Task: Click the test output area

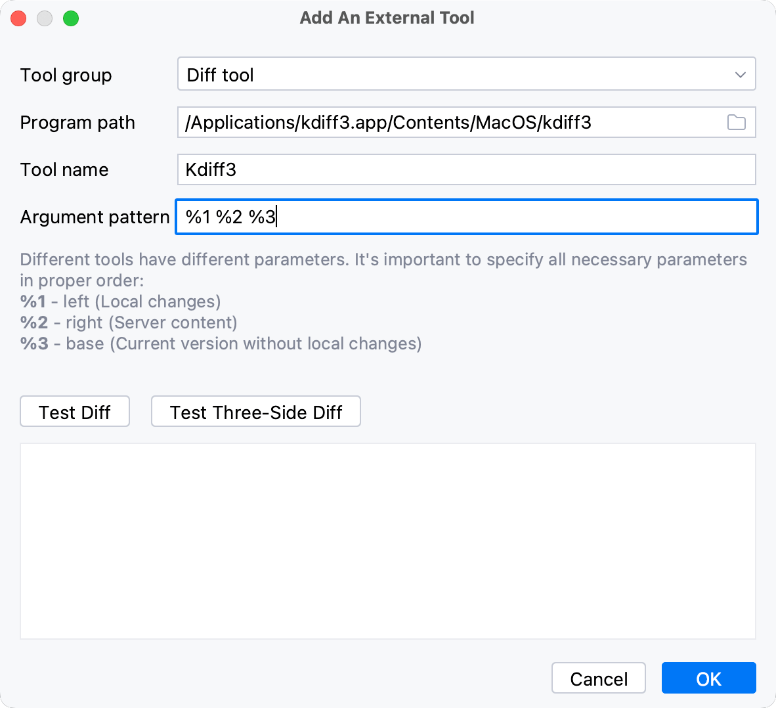Action: point(387,541)
